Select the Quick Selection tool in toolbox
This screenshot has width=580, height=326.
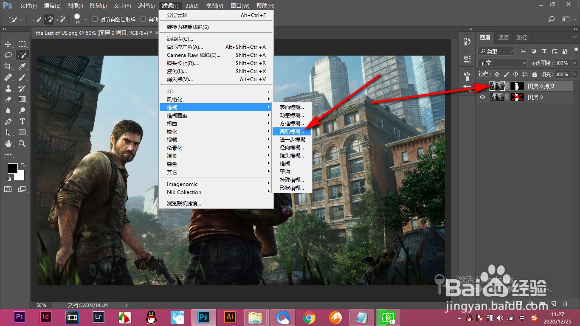[x=22, y=55]
